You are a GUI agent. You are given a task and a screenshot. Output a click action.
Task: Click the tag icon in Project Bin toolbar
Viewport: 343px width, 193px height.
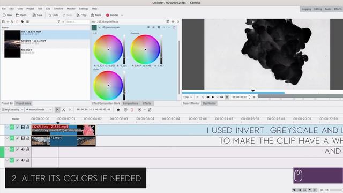click(x=23, y=21)
